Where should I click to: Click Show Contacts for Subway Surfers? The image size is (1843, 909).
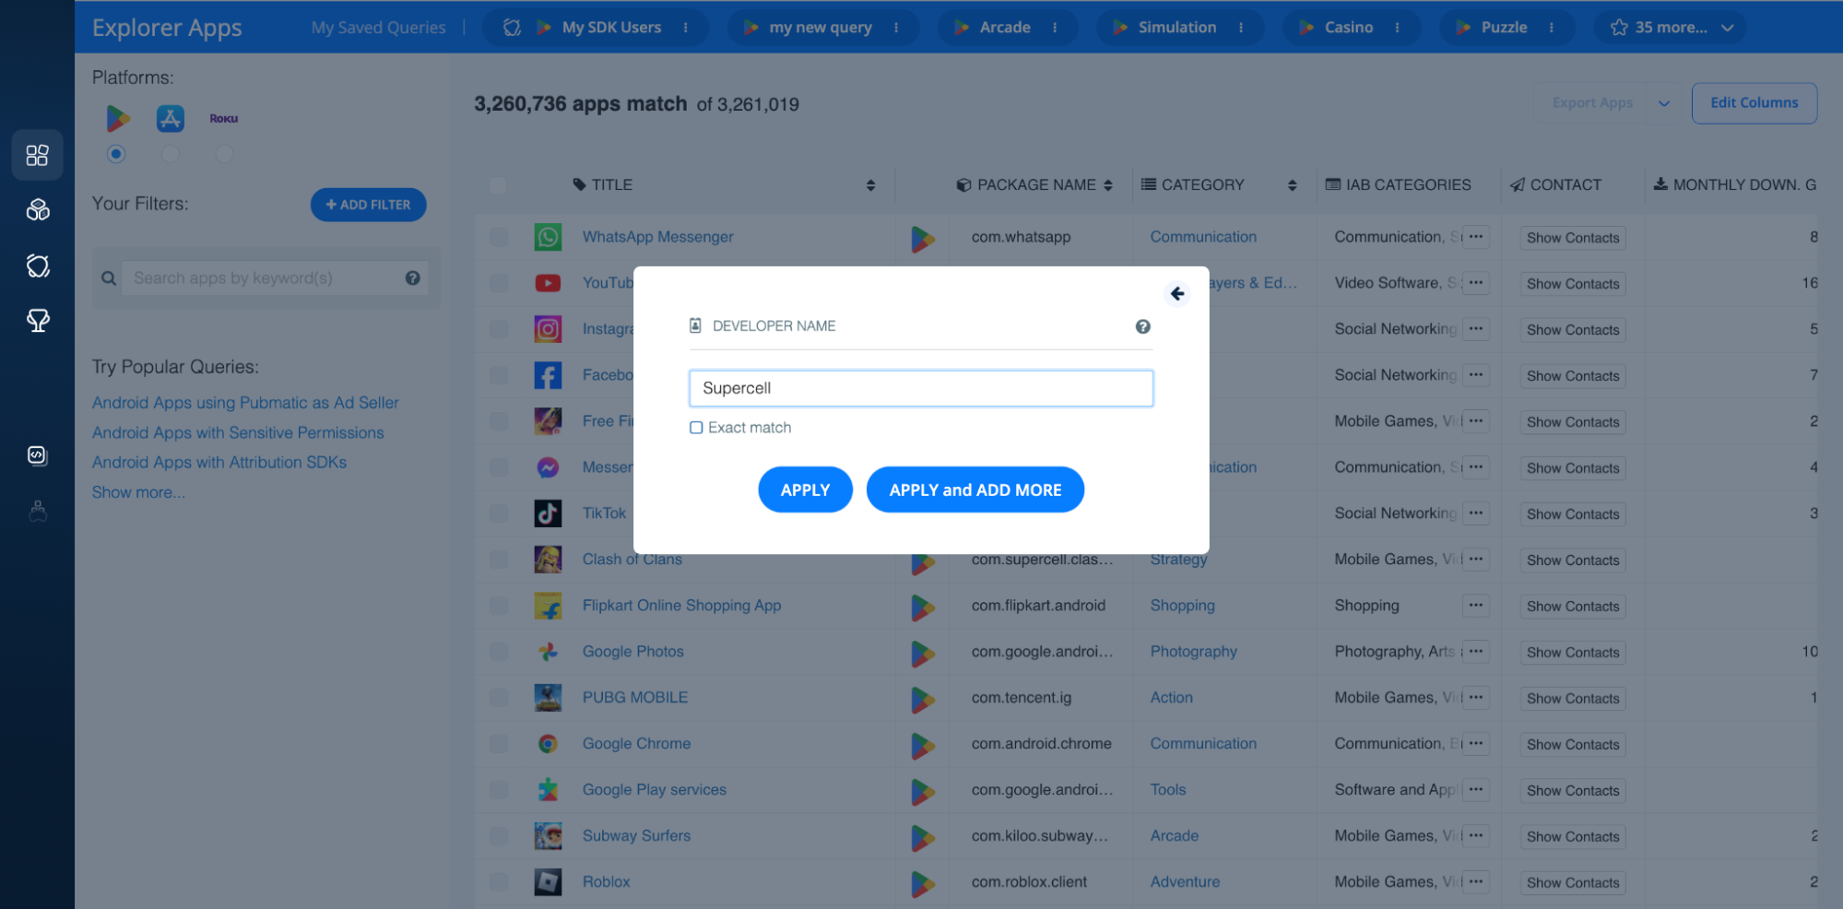(1573, 836)
